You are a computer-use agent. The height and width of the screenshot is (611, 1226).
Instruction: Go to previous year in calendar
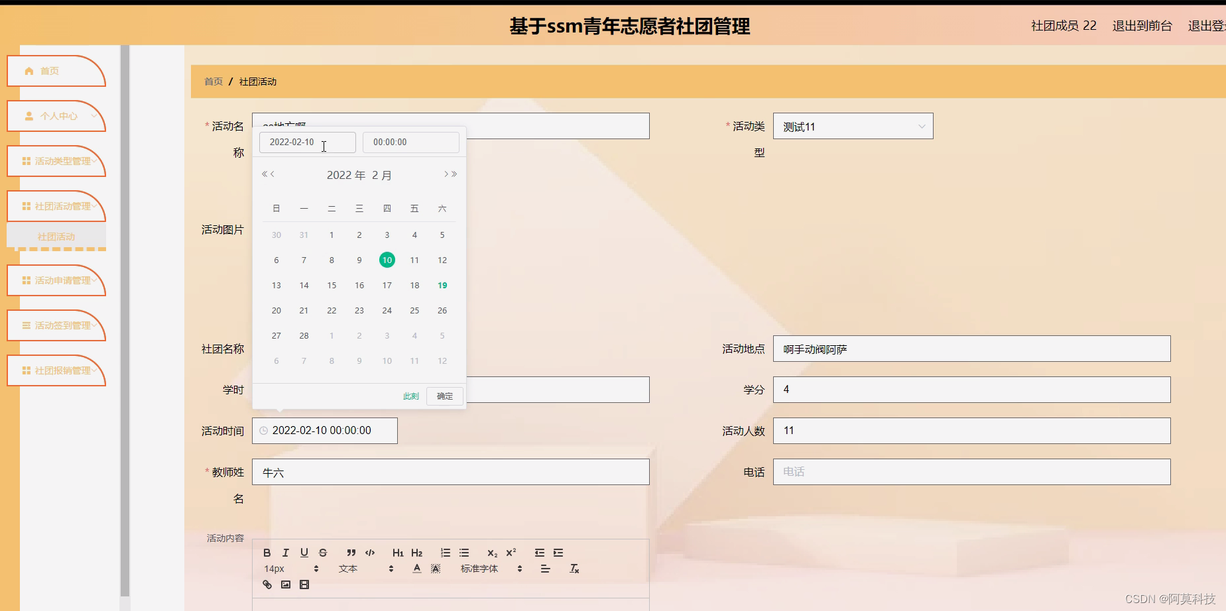click(x=264, y=174)
